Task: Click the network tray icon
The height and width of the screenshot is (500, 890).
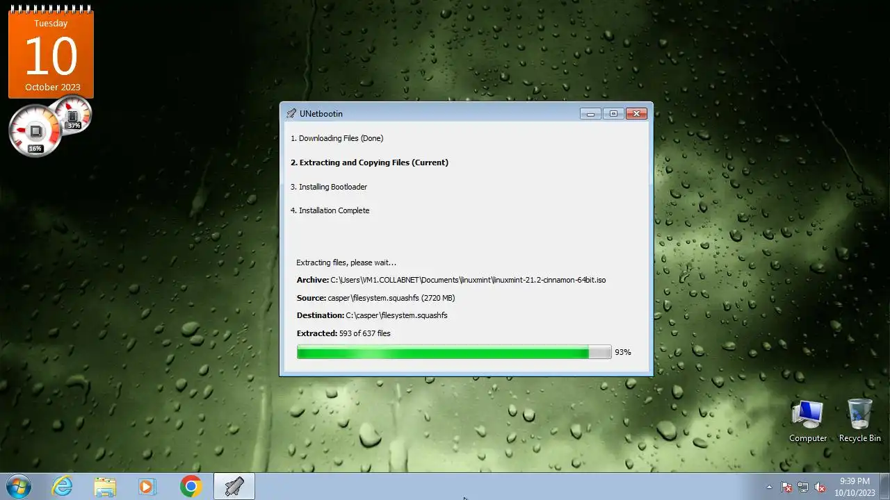Action: 803,487
